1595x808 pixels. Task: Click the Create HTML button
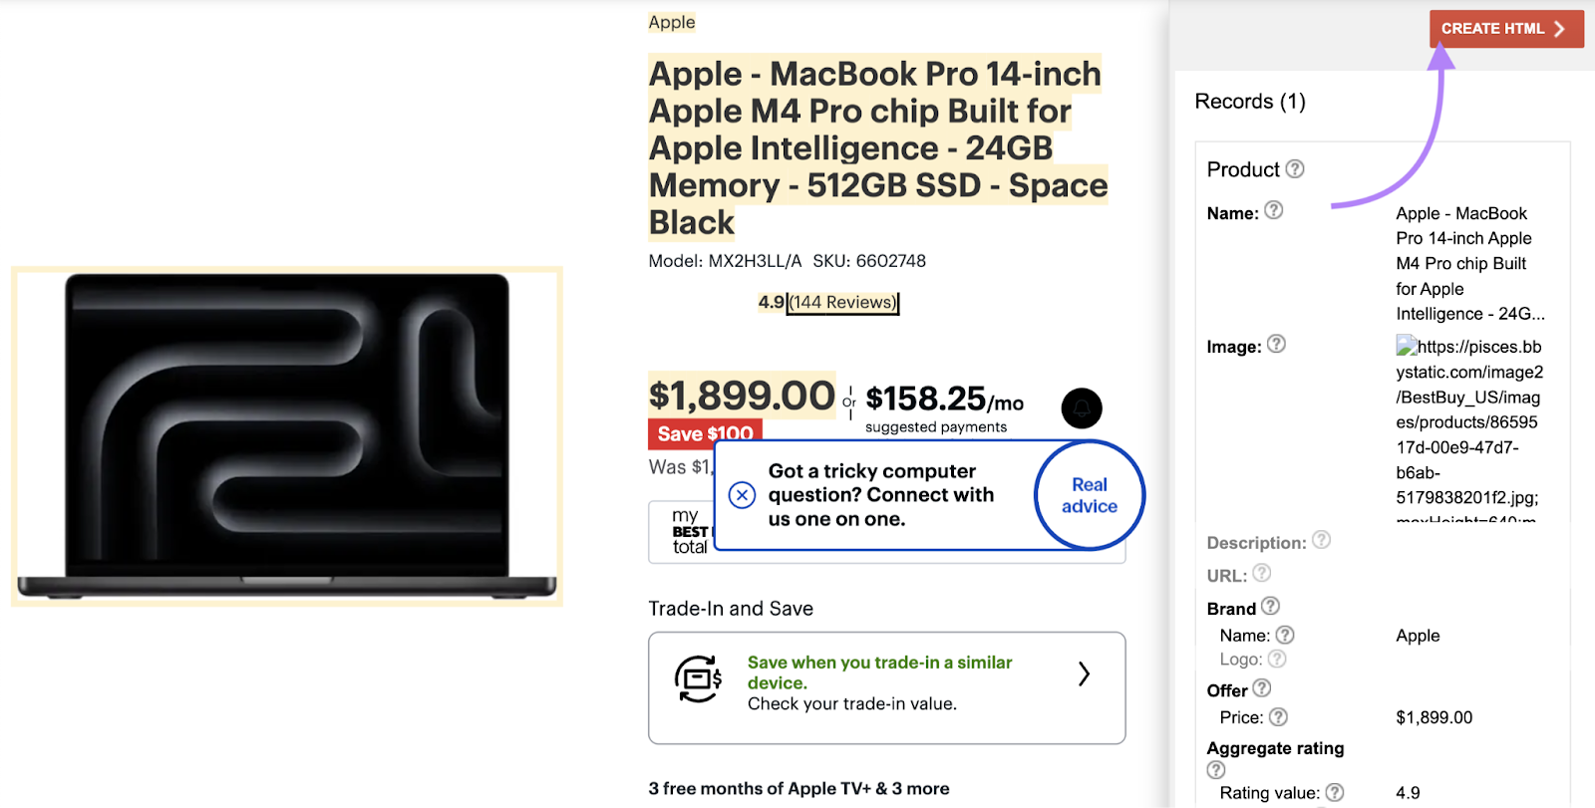[x=1504, y=29]
